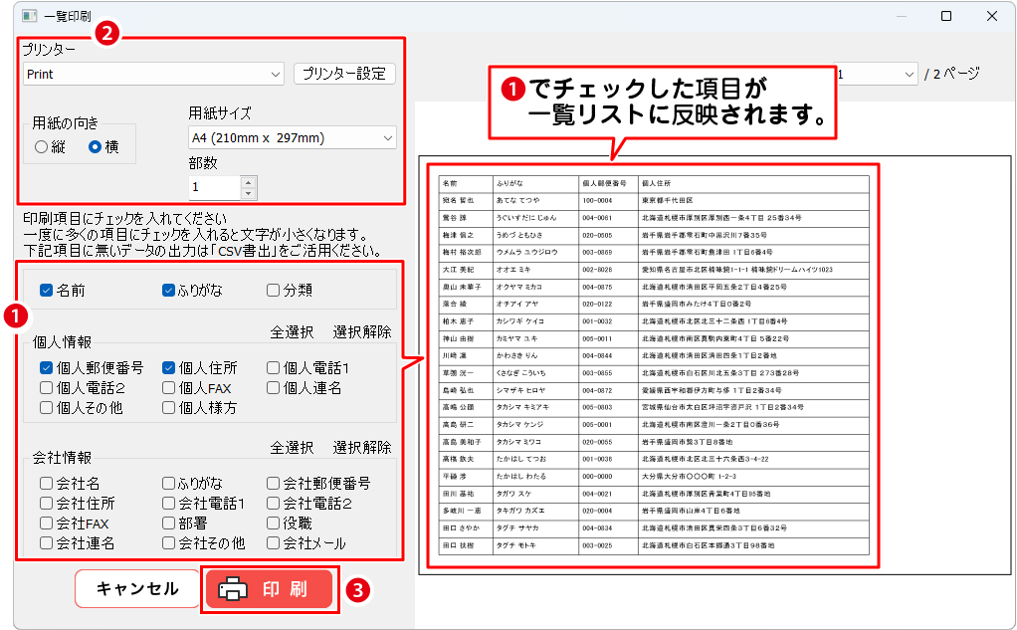Viewport: 1017px width, 630px height.
Task: Click 選択解除 for 会社情報 section
Action: point(362,448)
